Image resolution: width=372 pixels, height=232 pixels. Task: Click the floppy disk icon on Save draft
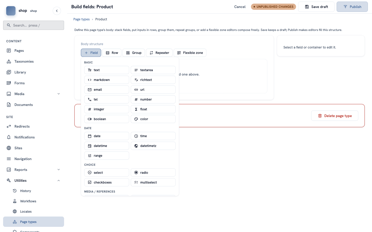(307, 7)
